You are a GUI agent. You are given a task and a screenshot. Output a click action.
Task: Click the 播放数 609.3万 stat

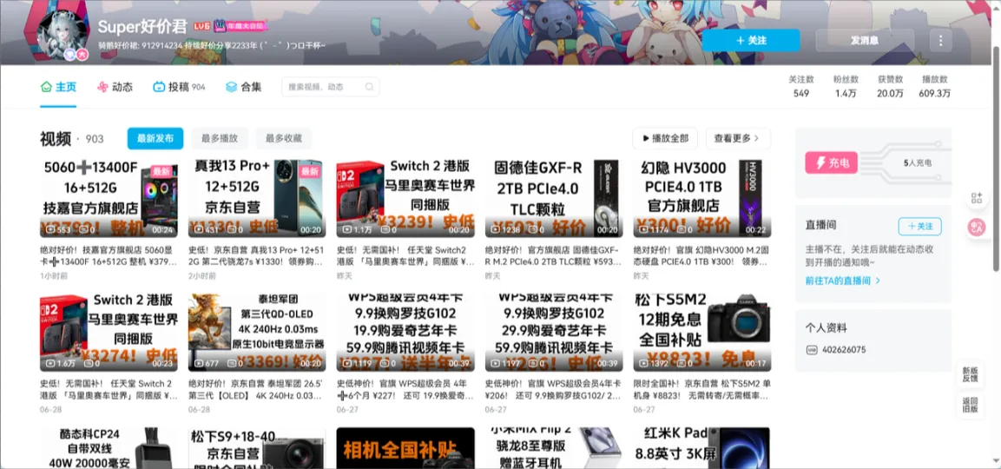[935, 86]
